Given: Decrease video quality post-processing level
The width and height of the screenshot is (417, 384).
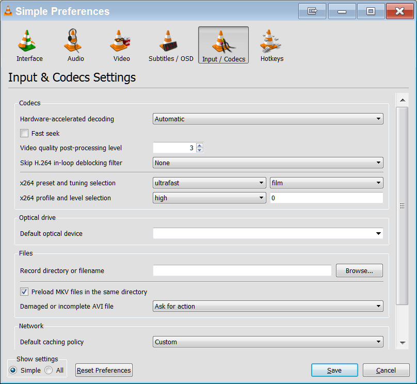Looking at the screenshot, I should click(x=200, y=150).
